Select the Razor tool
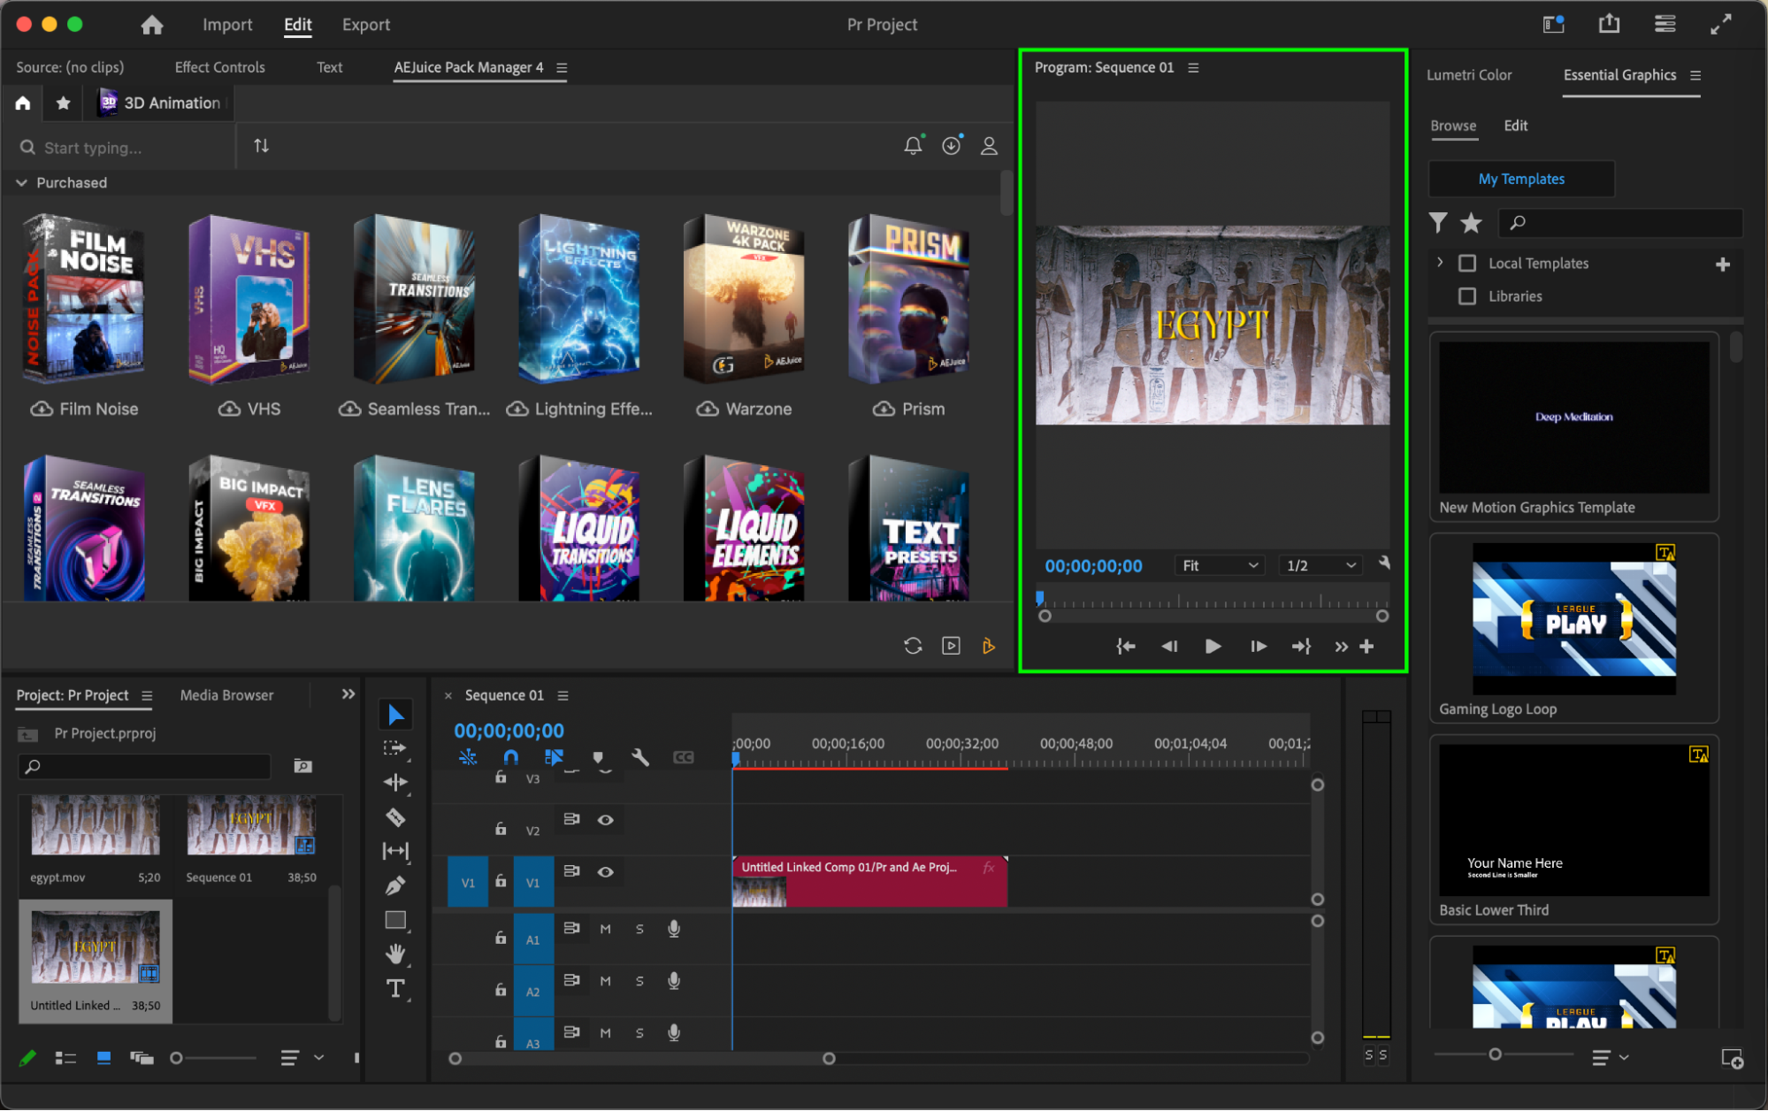Screen dimensions: 1768x1111 (x=395, y=817)
